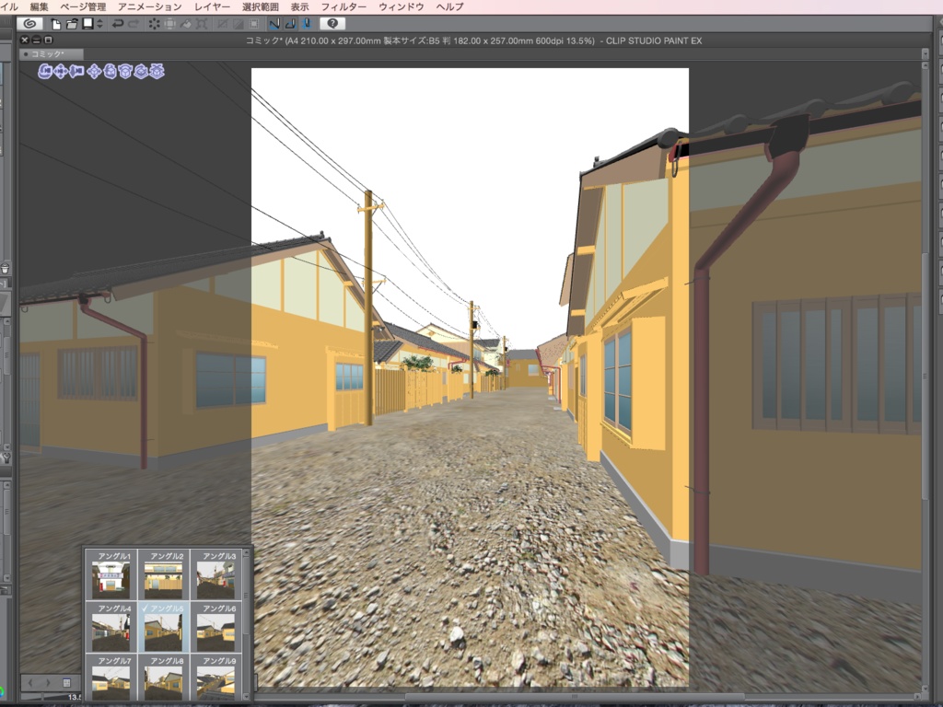Screen dimensions: 943x707
Task: Click the down arrow on the angle list scrollbar
Action: pos(247,696)
